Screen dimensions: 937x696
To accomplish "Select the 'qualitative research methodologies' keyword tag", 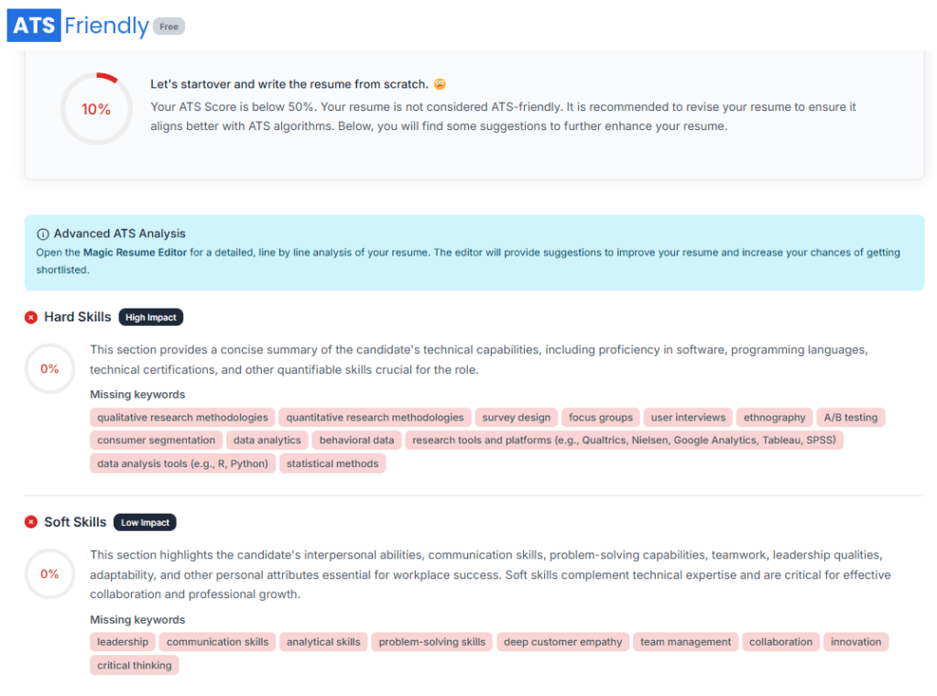I will (x=182, y=418).
